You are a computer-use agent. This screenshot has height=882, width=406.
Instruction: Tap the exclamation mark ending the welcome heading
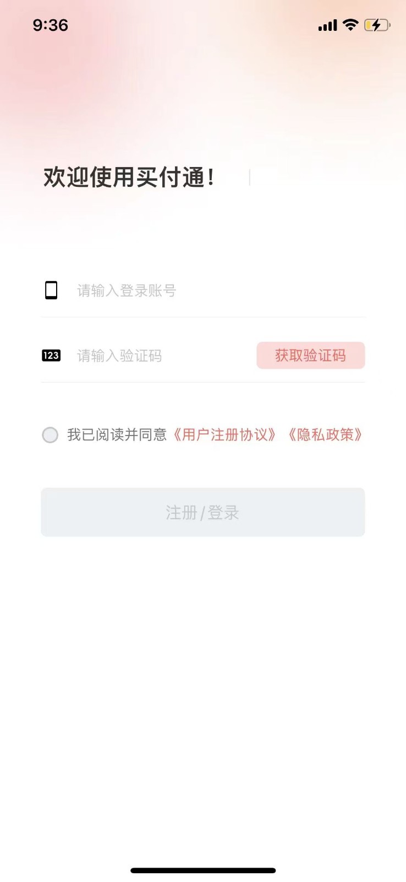pos(211,178)
